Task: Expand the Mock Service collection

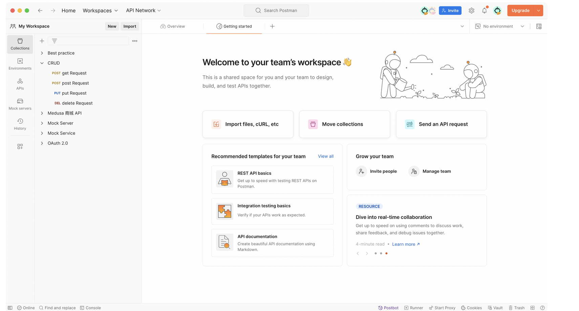Action: point(42,133)
